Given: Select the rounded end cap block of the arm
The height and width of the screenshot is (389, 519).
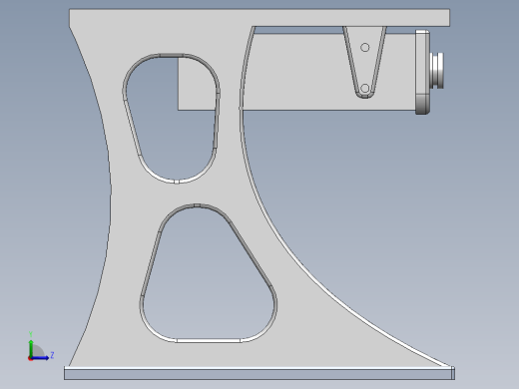Looking at the screenshot, I should (x=422, y=72).
